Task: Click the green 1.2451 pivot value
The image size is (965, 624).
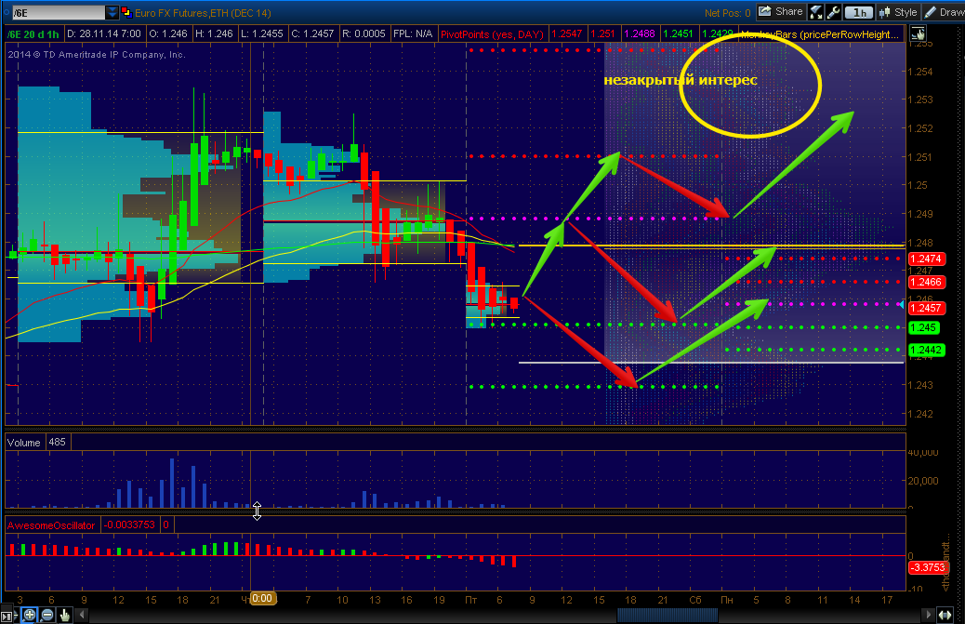Action: point(678,33)
